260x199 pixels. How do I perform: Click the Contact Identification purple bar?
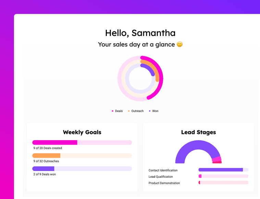(221, 170)
